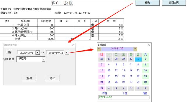Select highlighted day 1 in October calendar
The height and width of the screenshot is (109, 187).
tap(138, 59)
